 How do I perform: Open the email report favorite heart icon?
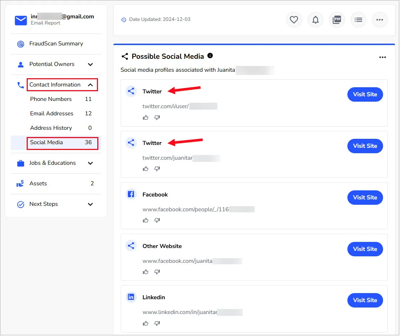click(294, 20)
